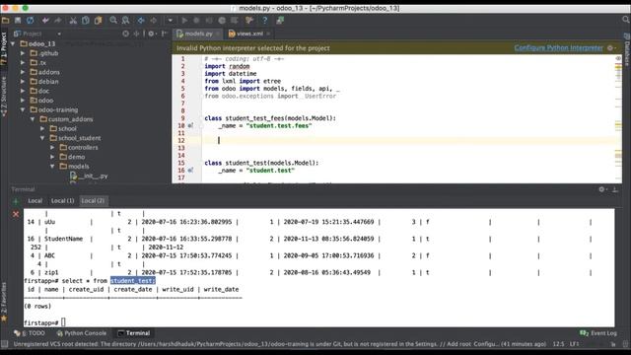This screenshot has width=631, height=355.
Task: Expand the .github folder
Action: (x=23, y=53)
